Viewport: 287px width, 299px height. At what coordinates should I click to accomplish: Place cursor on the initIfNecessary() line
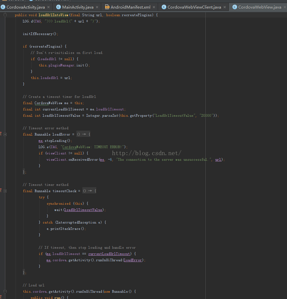[40, 34]
